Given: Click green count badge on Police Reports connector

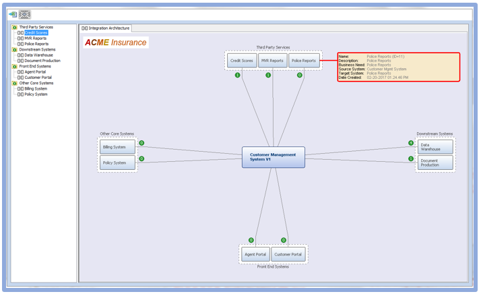Looking at the screenshot, I should click(299, 75).
